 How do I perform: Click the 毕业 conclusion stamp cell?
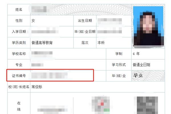(148, 76)
